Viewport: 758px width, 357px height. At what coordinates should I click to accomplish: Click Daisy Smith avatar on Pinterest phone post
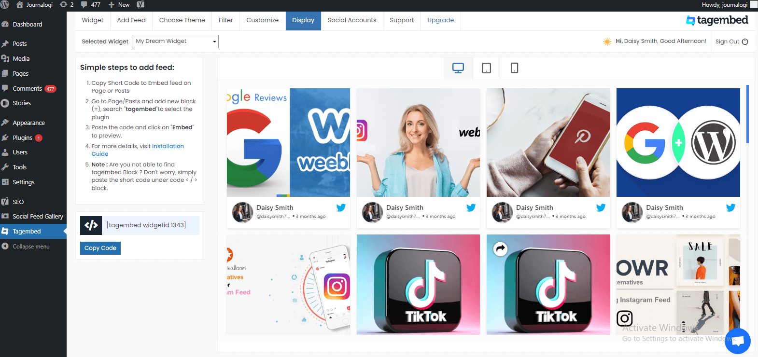click(502, 212)
